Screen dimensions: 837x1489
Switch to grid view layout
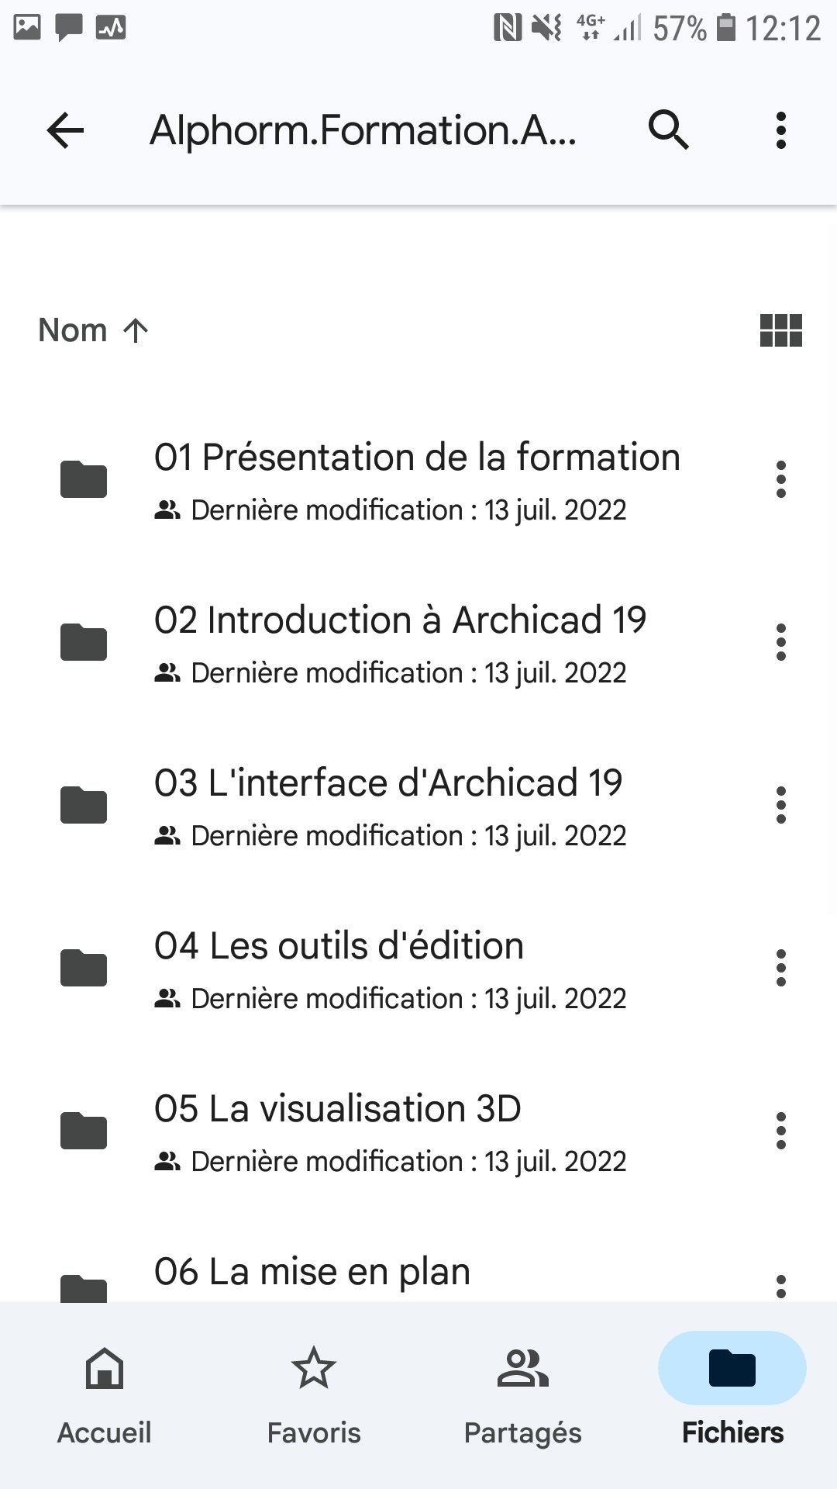780,330
